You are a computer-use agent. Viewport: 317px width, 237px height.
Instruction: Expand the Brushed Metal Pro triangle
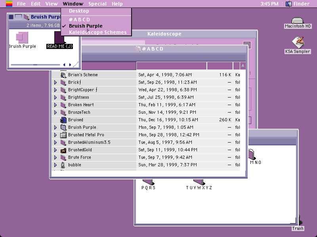[55, 135]
